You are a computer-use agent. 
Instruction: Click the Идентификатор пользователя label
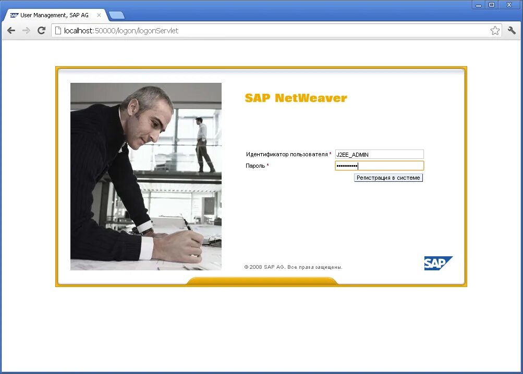point(287,154)
